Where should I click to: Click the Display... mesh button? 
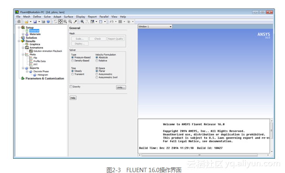tap(79, 43)
